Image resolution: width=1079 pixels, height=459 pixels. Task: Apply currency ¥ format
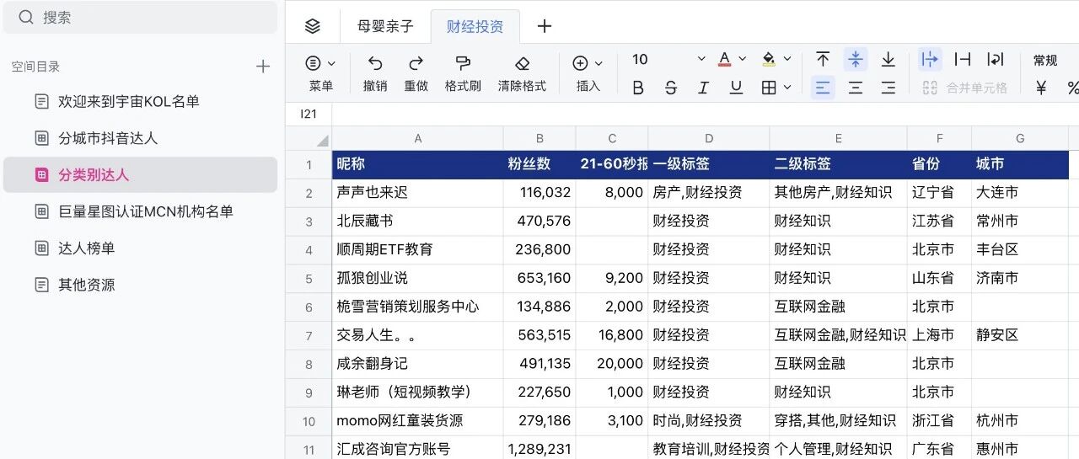coord(1041,88)
